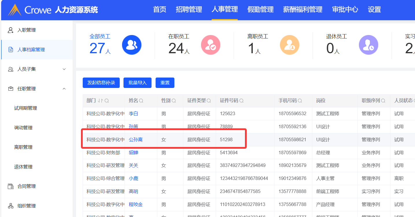Click the search icon in 性别 column header
415x217 pixels.
coord(174,101)
